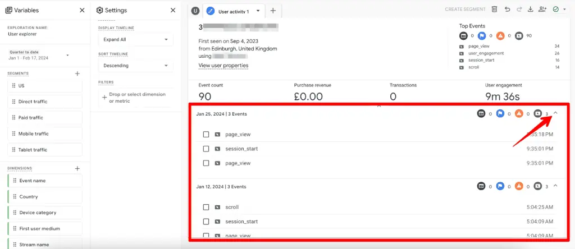Collapse the Jan 12, 2024 events group

tap(555, 186)
